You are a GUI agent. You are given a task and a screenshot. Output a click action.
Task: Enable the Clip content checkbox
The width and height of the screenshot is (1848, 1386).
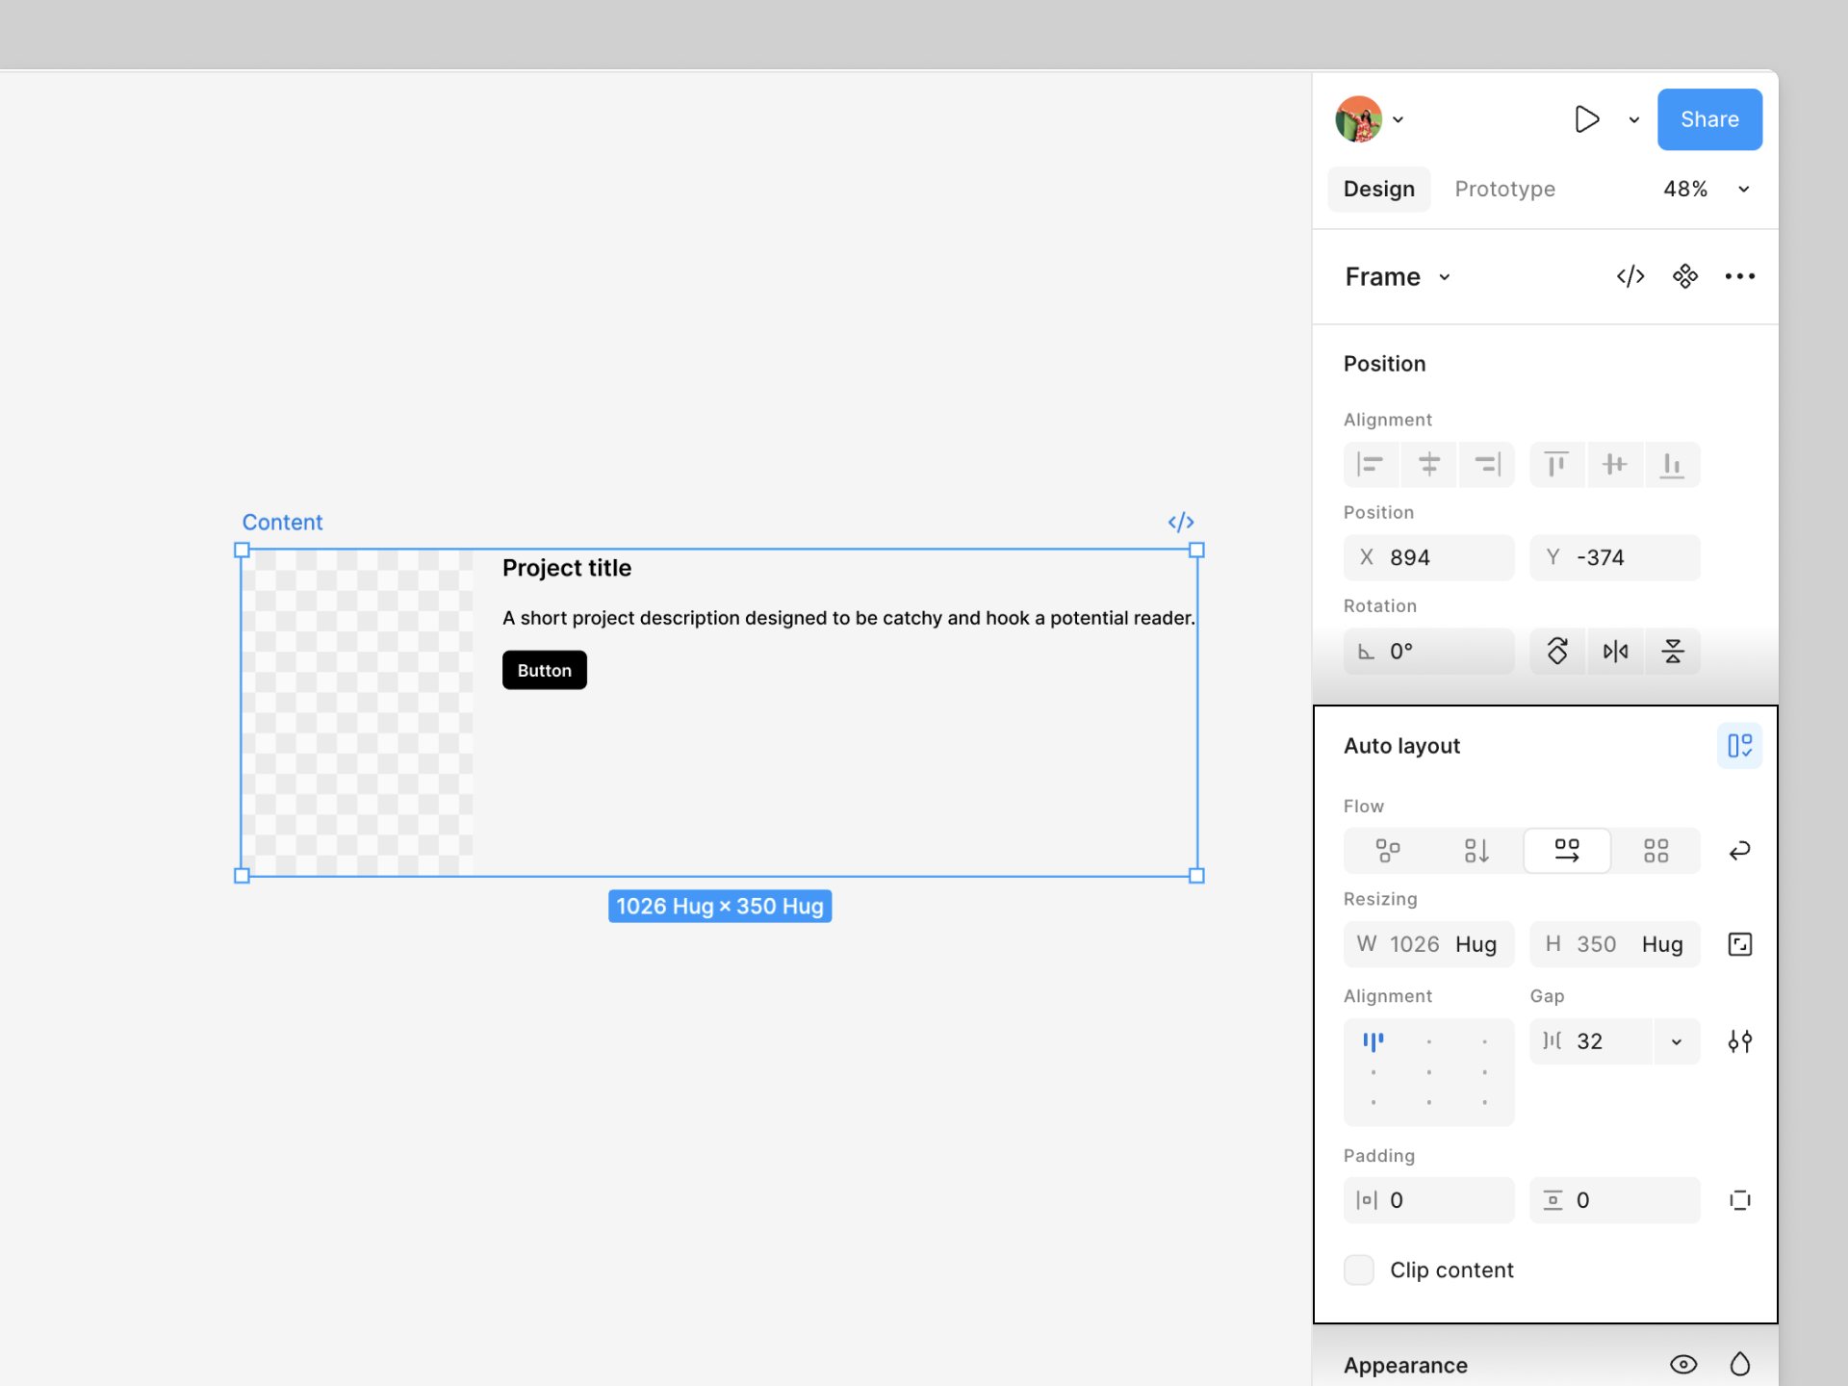click(1359, 1270)
